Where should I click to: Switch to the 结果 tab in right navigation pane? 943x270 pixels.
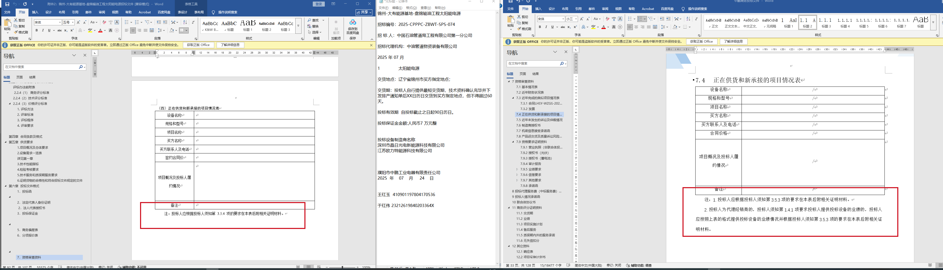536,74
